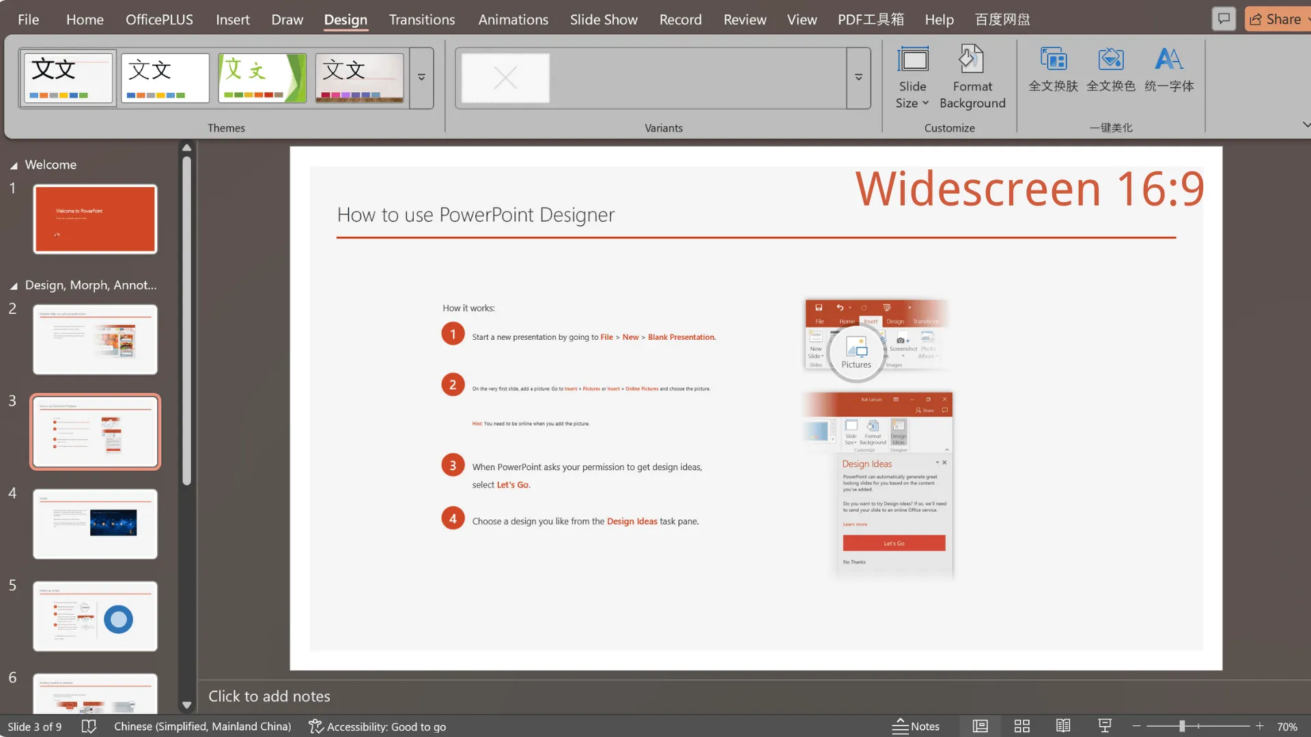Click Chinese (Simplified, Mainland China) language
The width and height of the screenshot is (1311, 737).
(x=202, y=727)
